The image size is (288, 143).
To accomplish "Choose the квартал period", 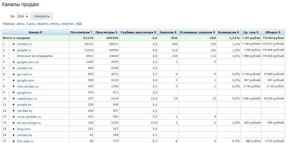I will point(67,24).
